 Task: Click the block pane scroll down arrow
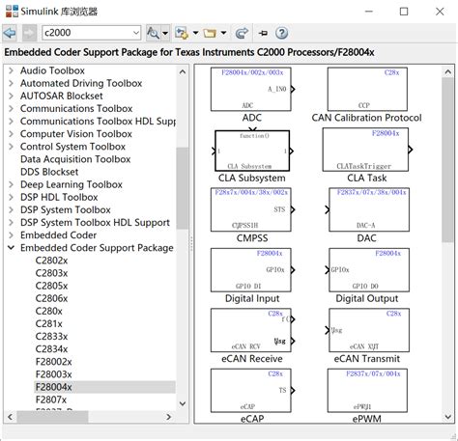tap(448, 417)
